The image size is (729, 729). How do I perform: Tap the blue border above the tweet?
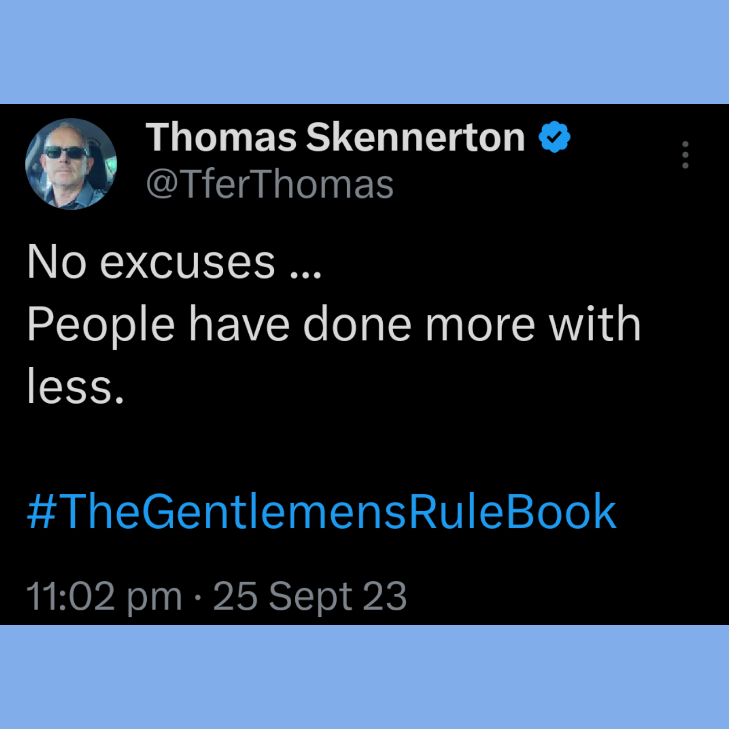click(364, 52)
